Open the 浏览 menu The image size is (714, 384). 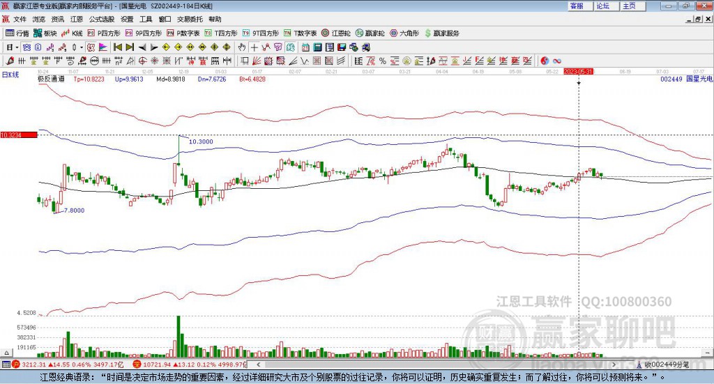pyautogui.click(x=39, y=19)
